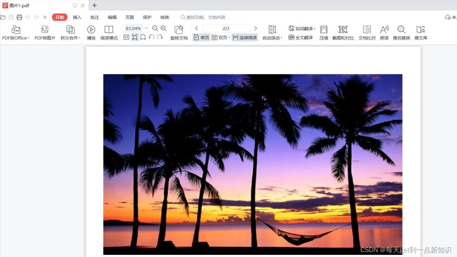This screenshot has height=257, width=457.
Task: Click the open file folder icon
Action: point(3,17)
